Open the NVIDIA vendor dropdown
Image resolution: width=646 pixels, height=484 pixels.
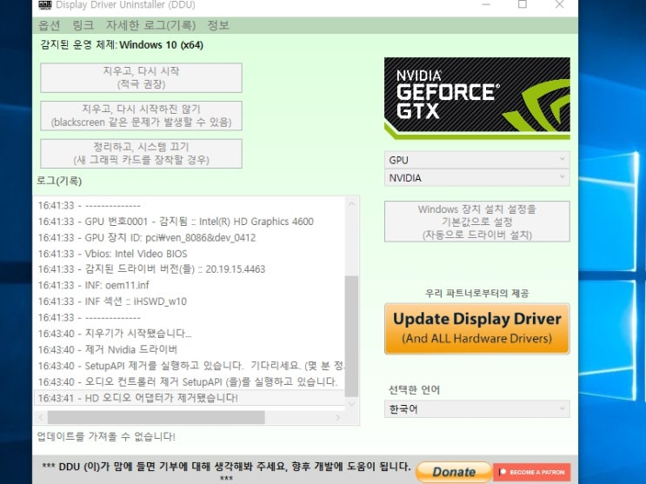pyautogui.click(x=477, y=178)
